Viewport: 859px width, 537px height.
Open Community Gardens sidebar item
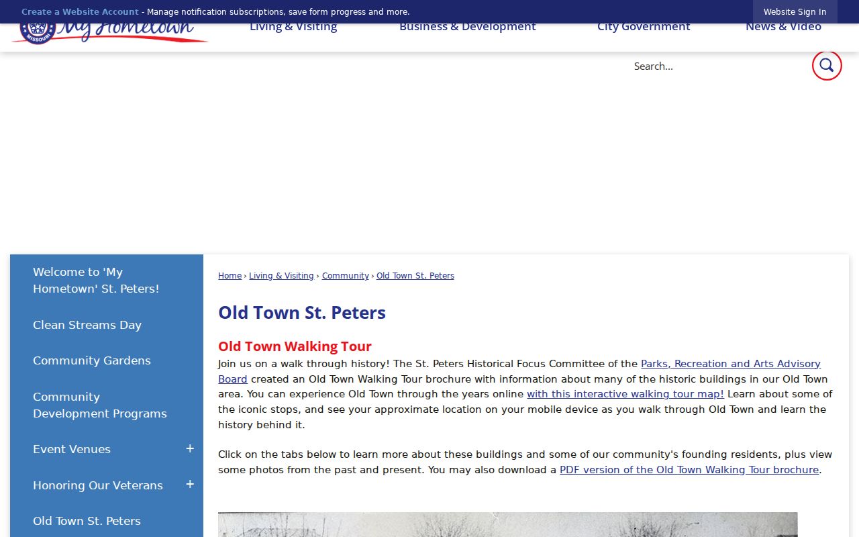coord(107,360)
